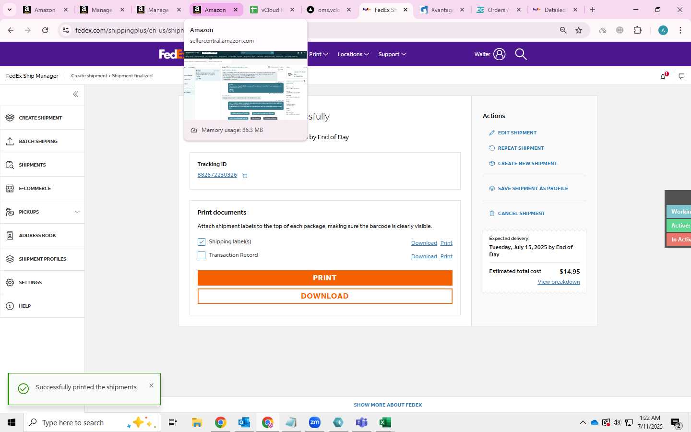This screenshot has height=432, width=691.
Task: Open Chrome zoom magnifier in address bar
Action: click(x=563, y=30)
